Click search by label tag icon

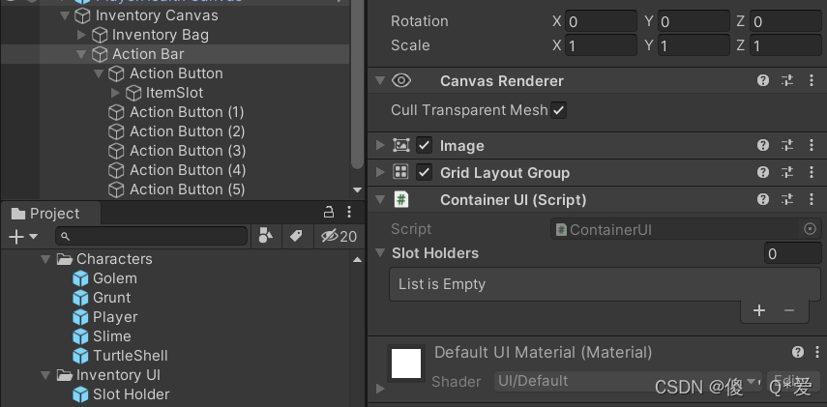pos(296,236)
